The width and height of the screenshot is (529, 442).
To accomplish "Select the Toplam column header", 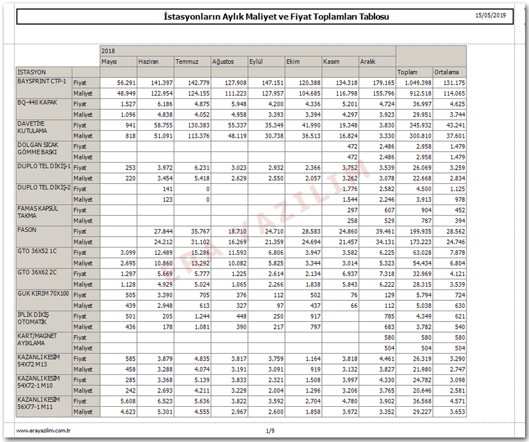I will (407, 72).
